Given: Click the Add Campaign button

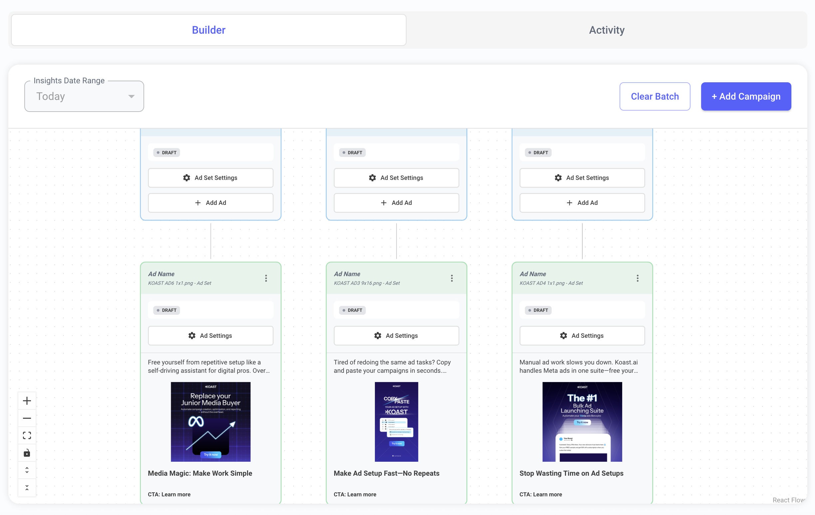Looking at the screenshot, I should click(746, 96).
